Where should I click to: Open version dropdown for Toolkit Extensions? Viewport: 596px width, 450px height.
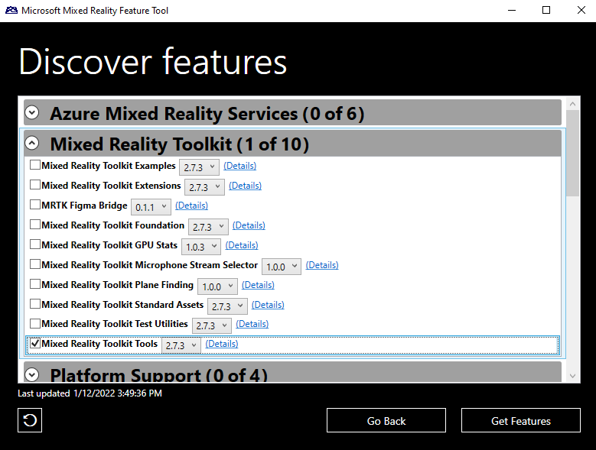point(204,187)
